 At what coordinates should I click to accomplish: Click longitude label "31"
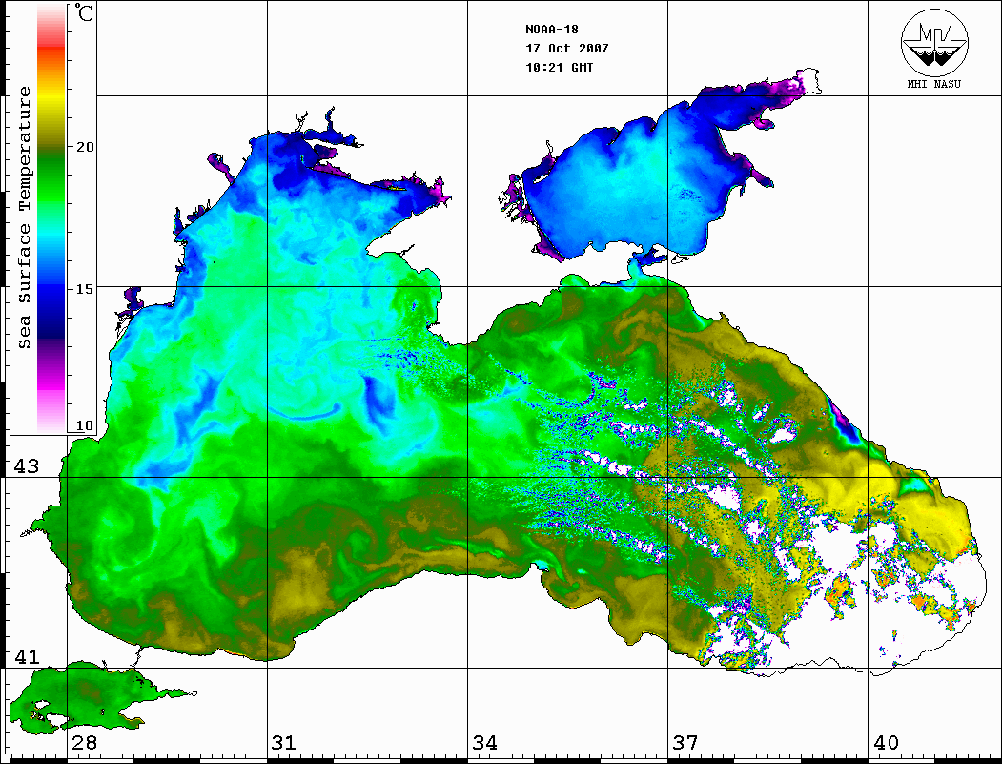click(284, 743)
